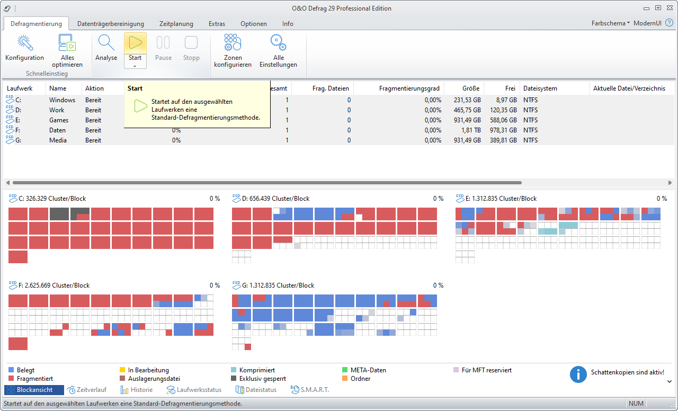
Task: Click scrollbar right arrow of drive list
Action: point(671,182)
